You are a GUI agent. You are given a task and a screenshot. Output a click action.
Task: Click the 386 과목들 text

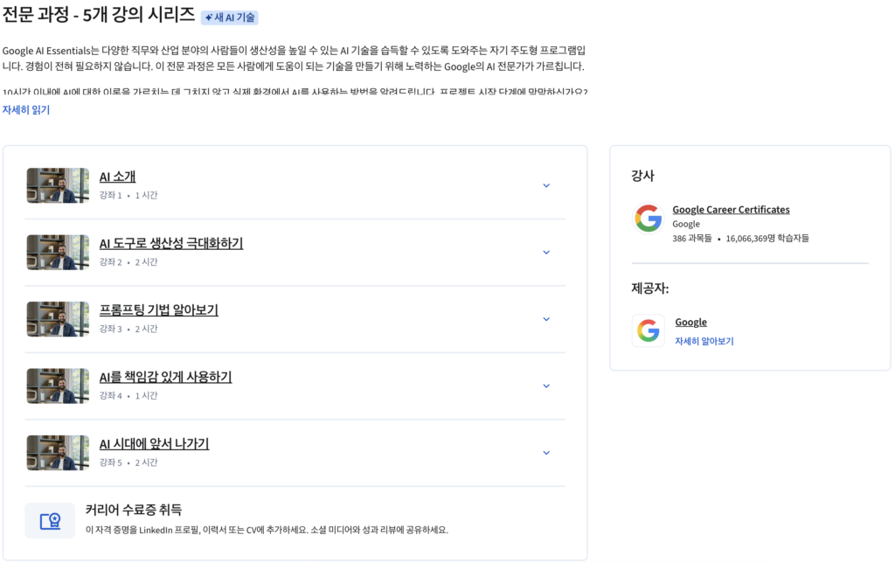[692, 238]
